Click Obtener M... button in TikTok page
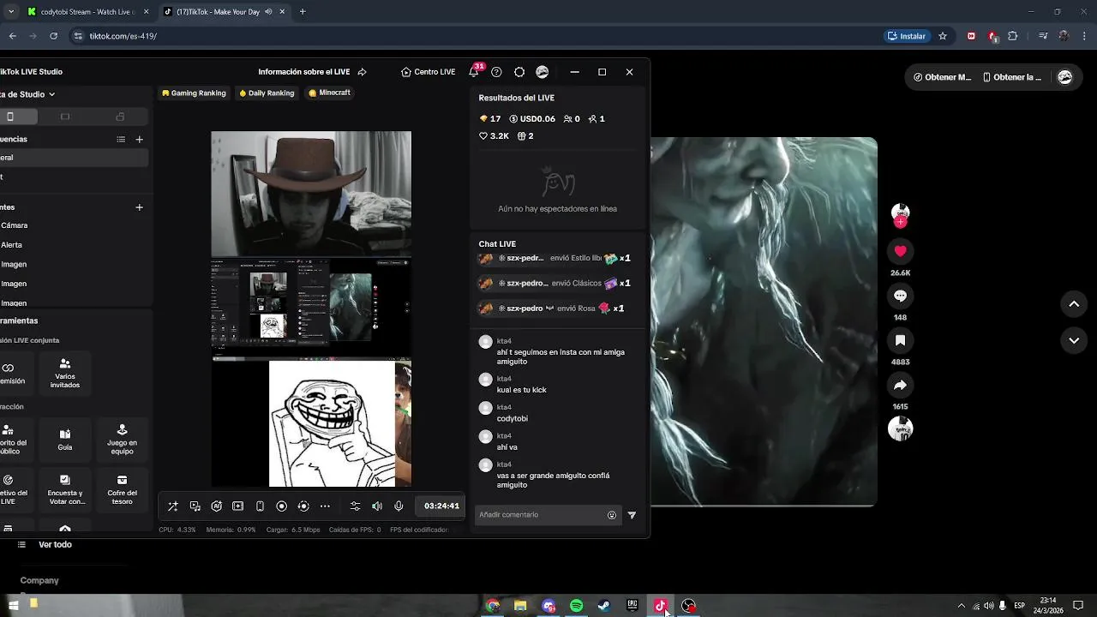1097x617 pixels. tap(943, 77)
